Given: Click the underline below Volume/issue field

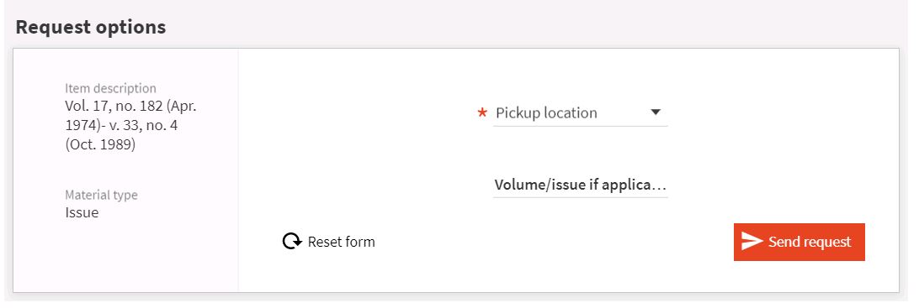Looking at the screenshot, I should 580,197.
